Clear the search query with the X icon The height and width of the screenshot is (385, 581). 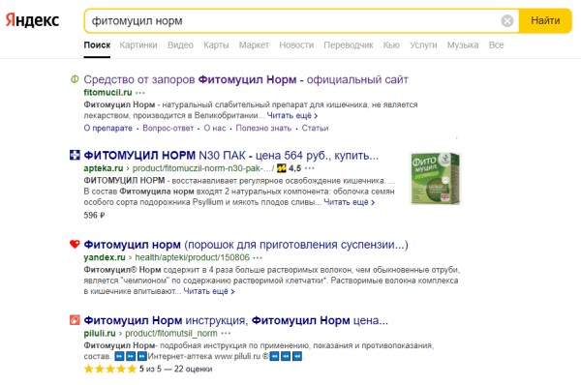(507, 20)
